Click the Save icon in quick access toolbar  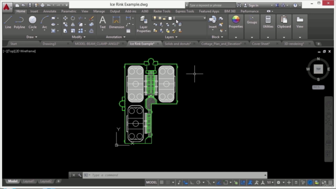tap(30, 5)
